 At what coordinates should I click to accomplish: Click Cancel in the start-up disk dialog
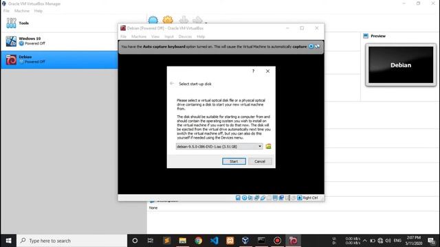tap(260, 161)
